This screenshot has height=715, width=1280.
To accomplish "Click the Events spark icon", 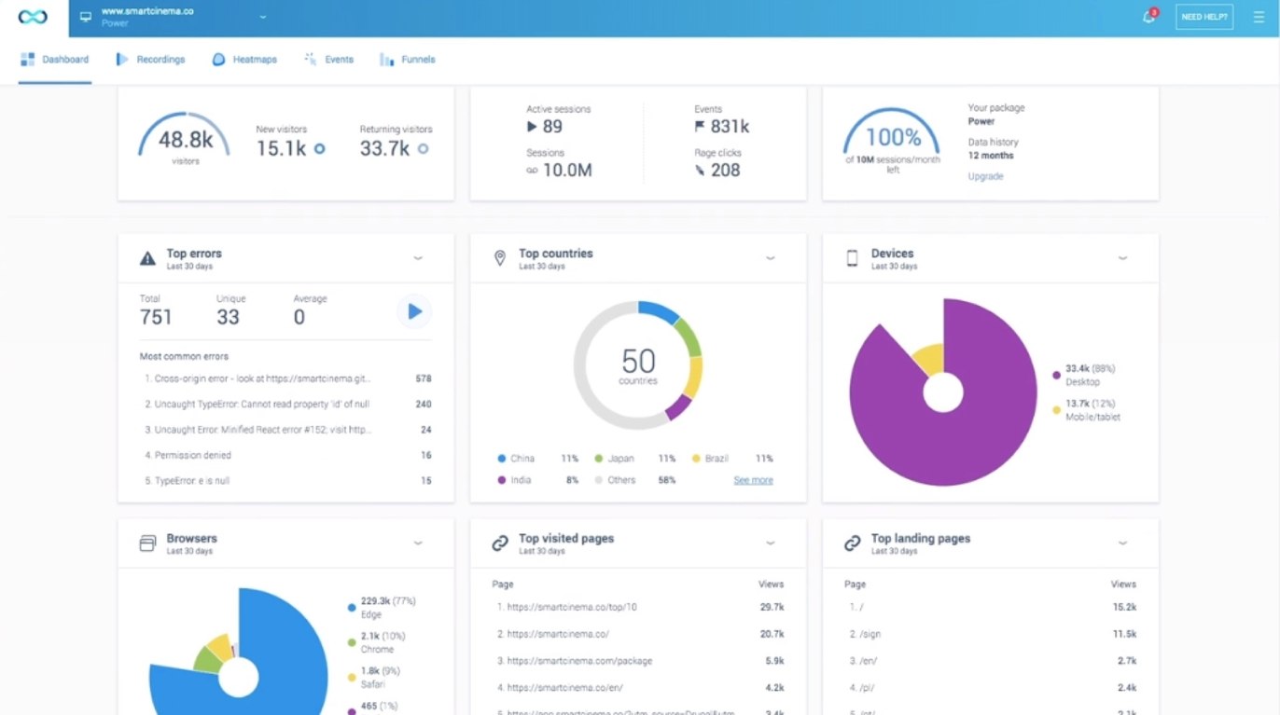I will (308, 58).
